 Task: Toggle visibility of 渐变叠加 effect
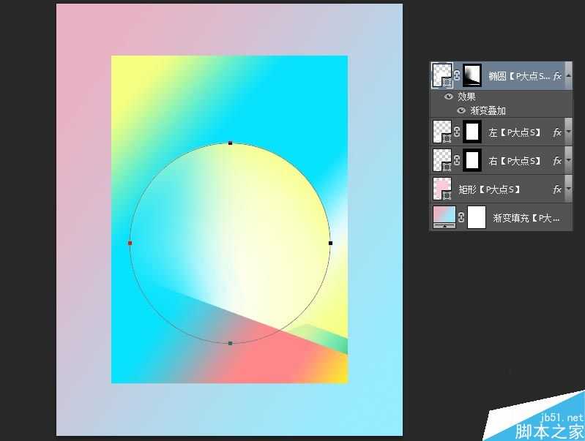tap(461, 110)
